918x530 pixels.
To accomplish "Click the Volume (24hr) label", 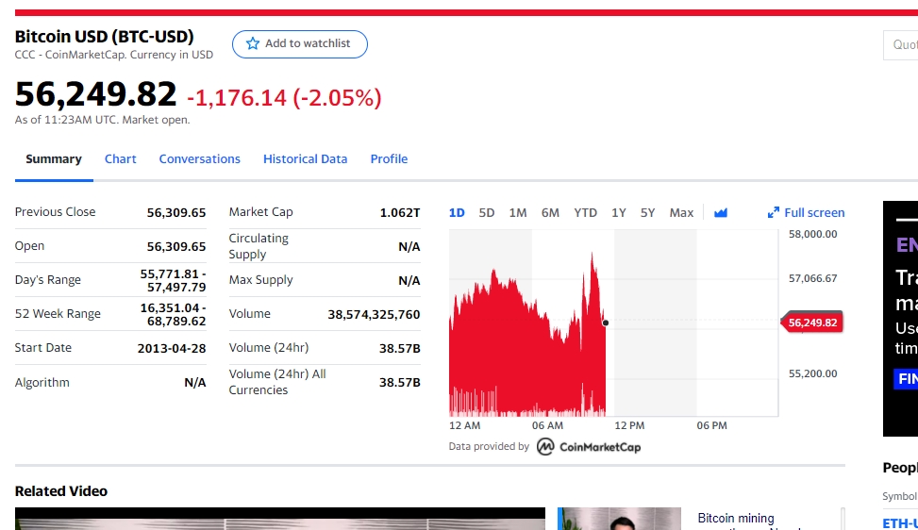I will [x=268, y=348].
